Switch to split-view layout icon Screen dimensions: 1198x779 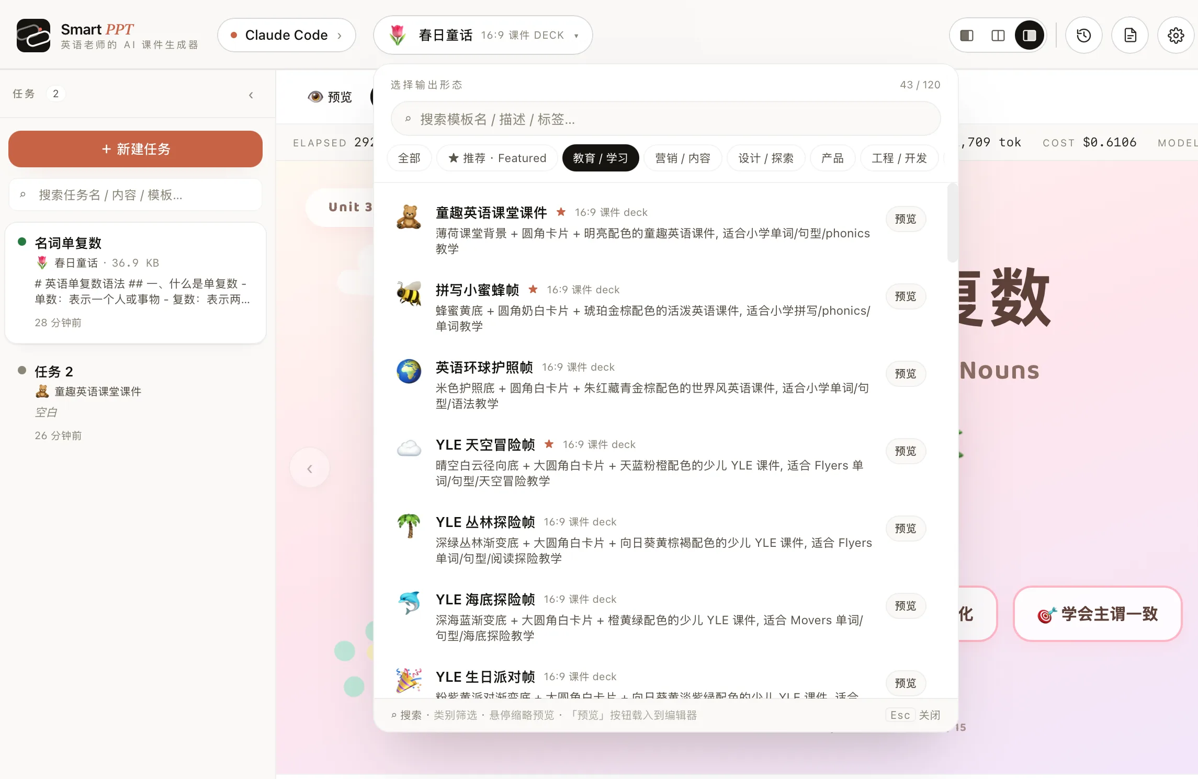point(998,36)
